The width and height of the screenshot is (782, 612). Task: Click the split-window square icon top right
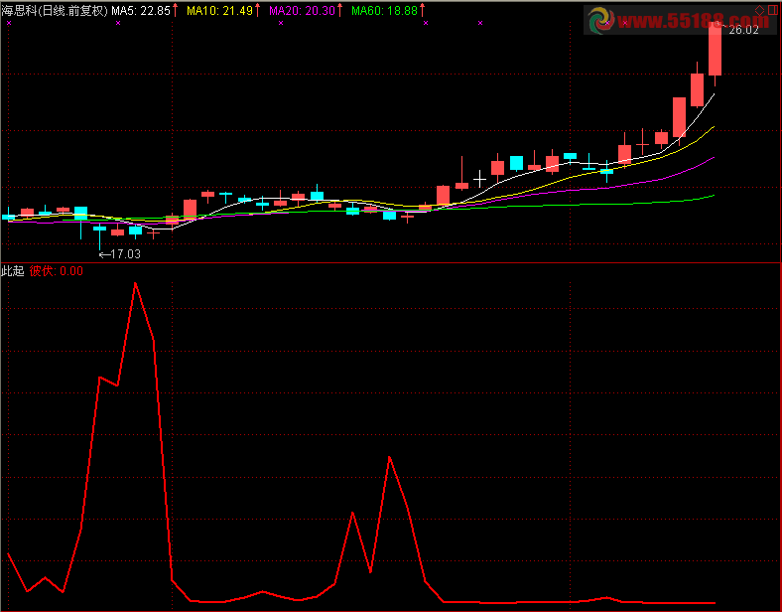[x=772, y=9]
